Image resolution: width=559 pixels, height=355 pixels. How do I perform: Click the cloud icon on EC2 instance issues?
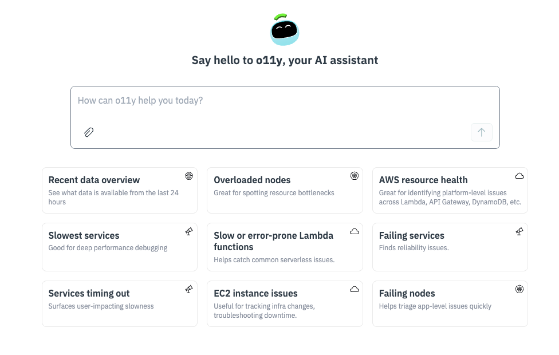coord(355,289)
